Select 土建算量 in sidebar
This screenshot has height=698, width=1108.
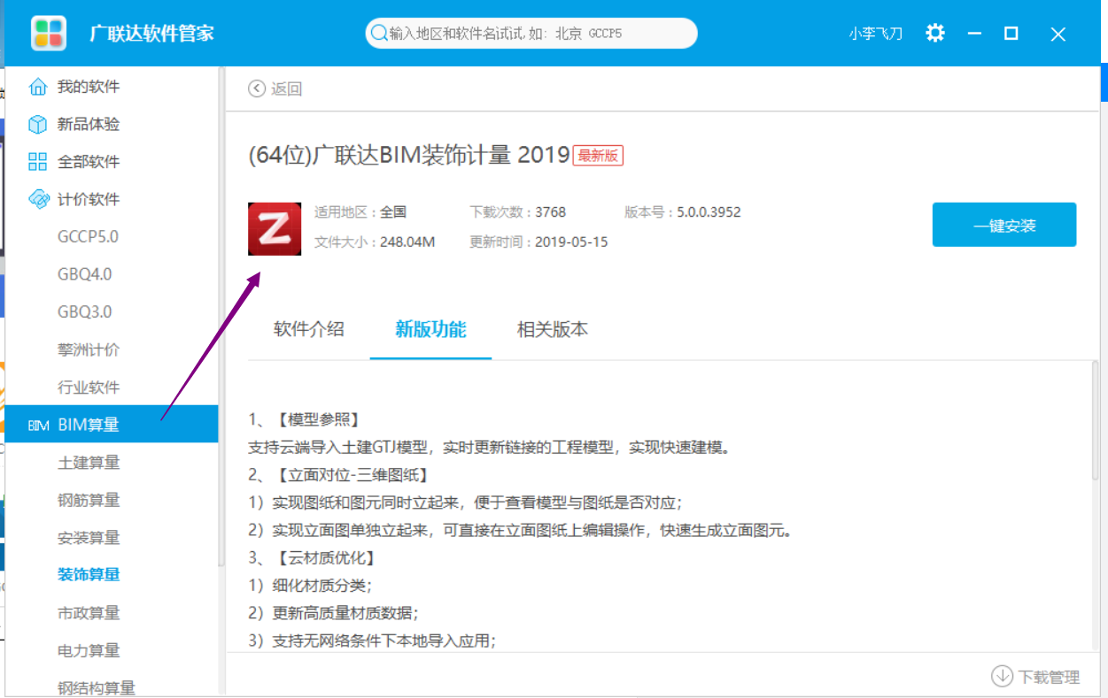pyautogui.click(x=89, y=463)
